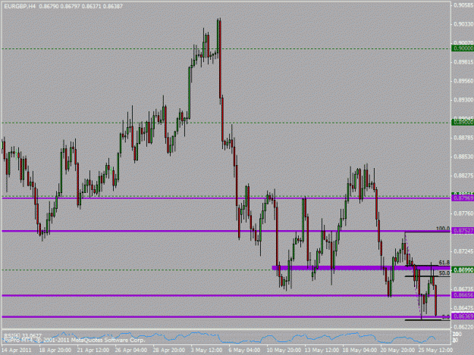Image resolution: width=474 pixels, height=355 pixels.
Task: Click the 21 Apr 12:00 time label
Action: point(93,350)
